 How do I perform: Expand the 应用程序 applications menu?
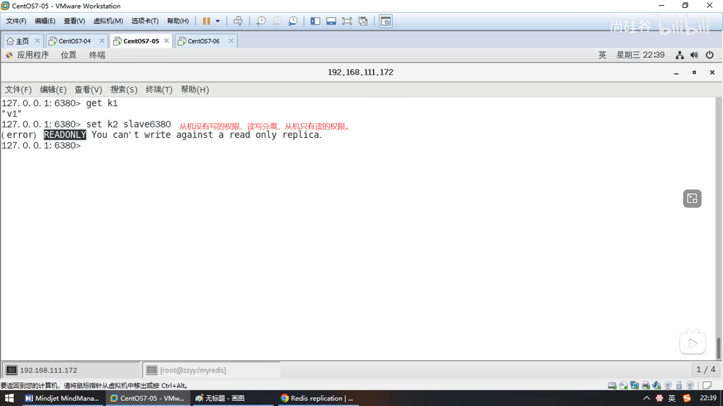(33, 55)
